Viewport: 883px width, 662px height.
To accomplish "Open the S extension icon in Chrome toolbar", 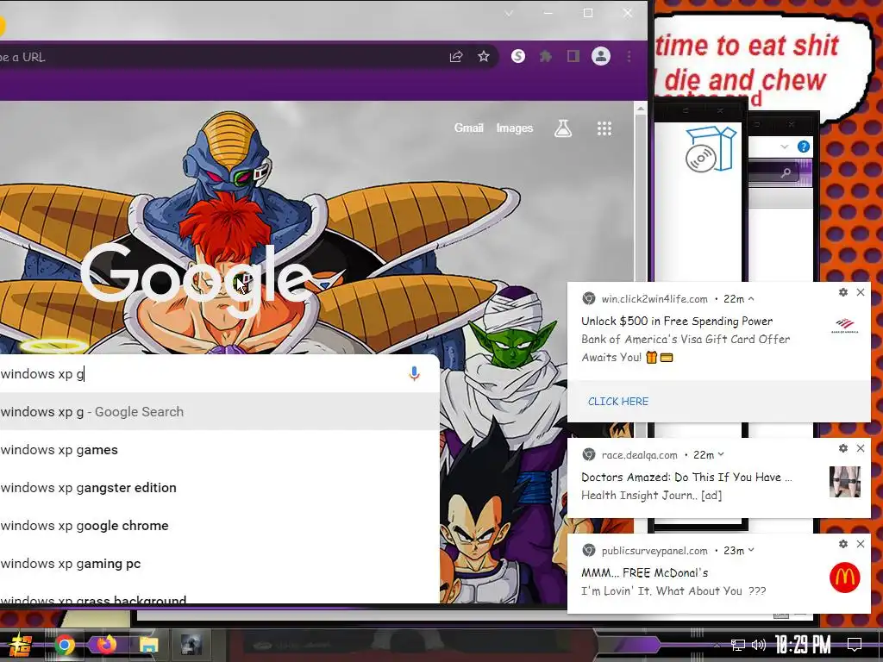I will point(518,56).
